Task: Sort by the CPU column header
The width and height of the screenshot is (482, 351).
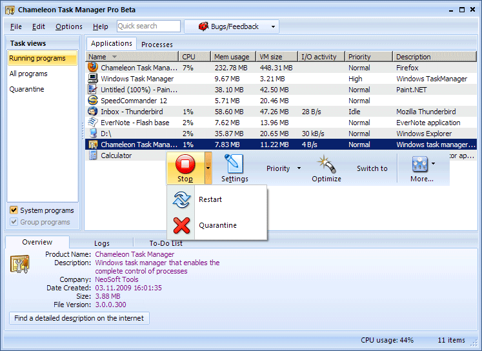Action: coord(194,57)
